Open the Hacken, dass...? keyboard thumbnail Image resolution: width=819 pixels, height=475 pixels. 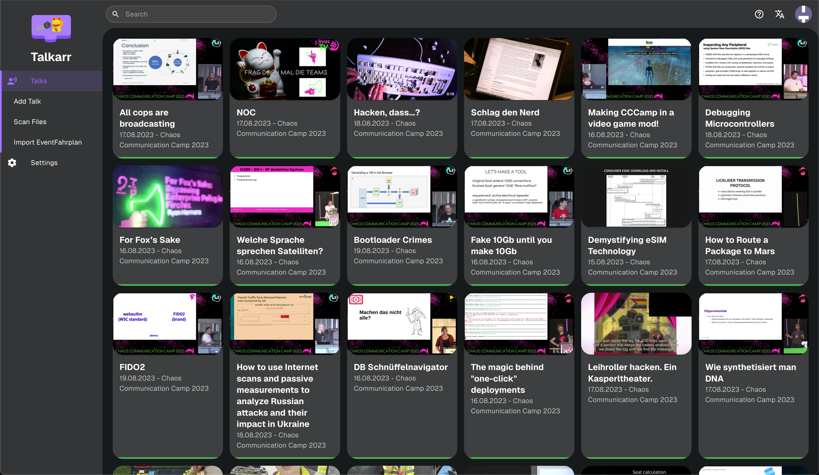402,69
